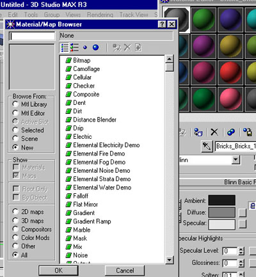
Task: Select the olive yellow material sample sphere
Action: (230, 46)
